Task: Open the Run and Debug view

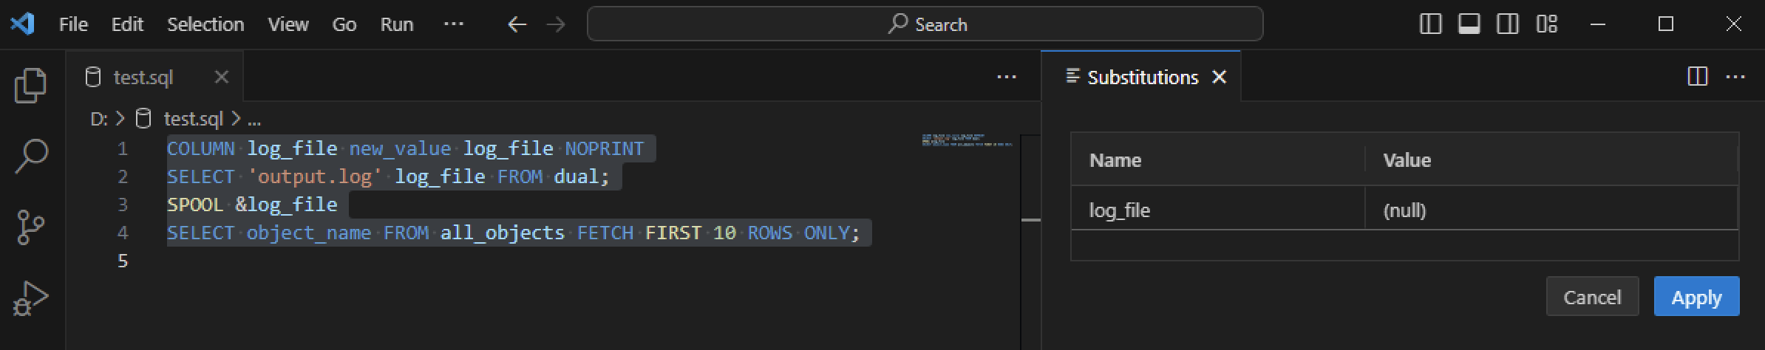Action: [30, 298]
